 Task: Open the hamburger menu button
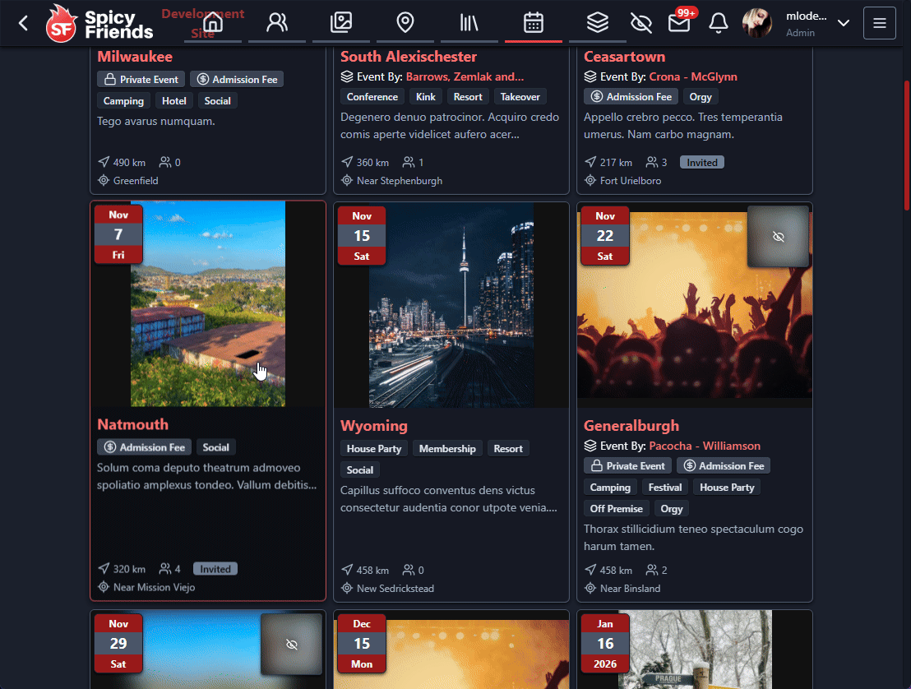[879, 23]
